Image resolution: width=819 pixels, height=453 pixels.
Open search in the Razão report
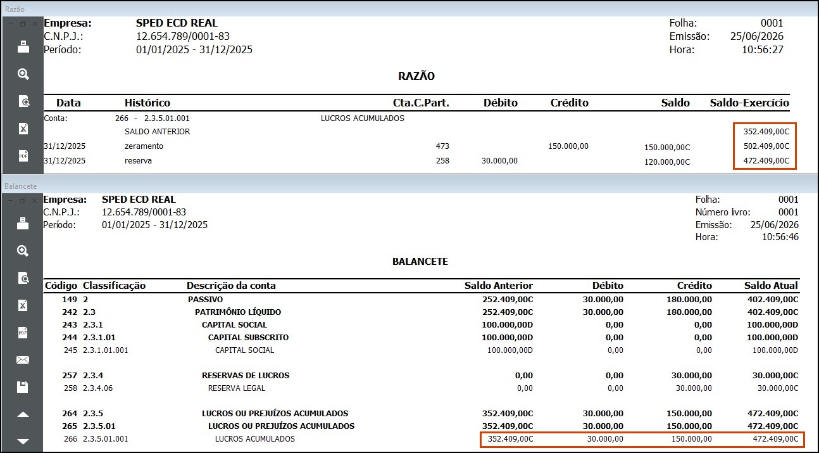23,101
